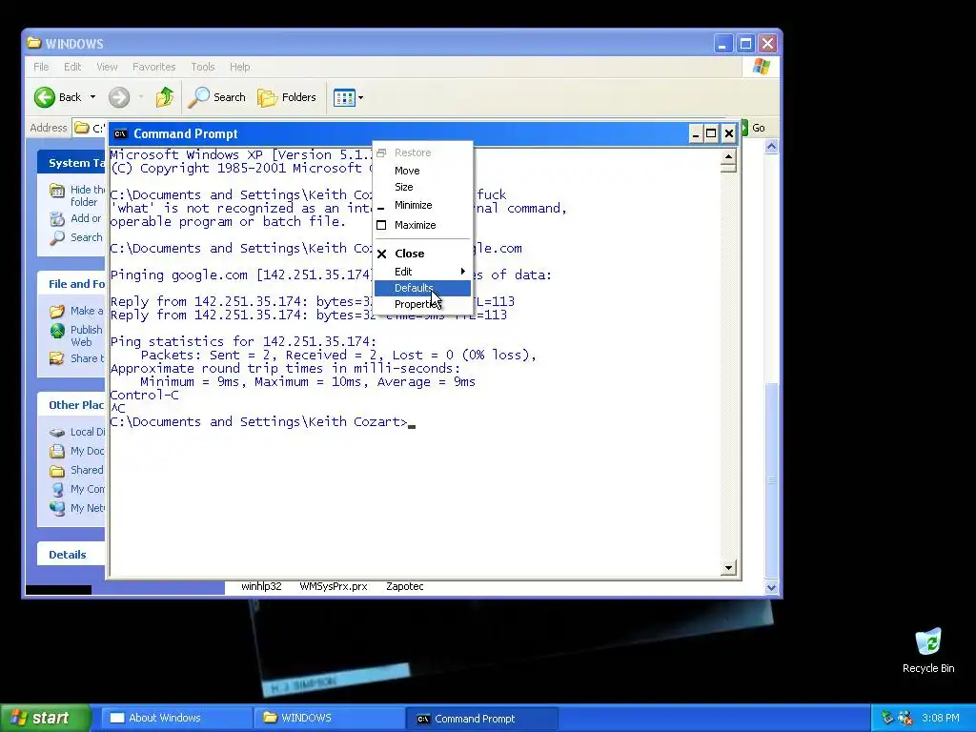Open Local Disk in Other Places

coord(87,432)
